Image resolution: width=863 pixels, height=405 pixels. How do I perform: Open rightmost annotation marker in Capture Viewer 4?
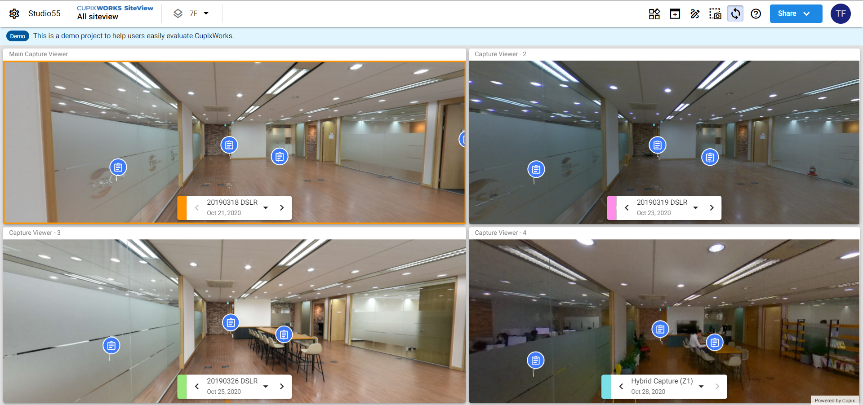pyautogui.click(x=715, y=343)
